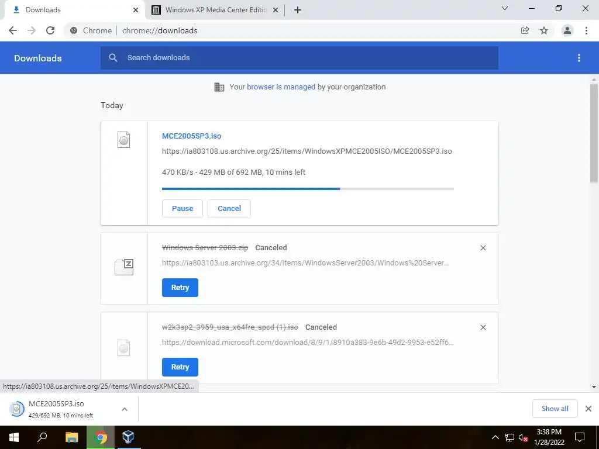Click the scrollbar down arrow
The width and height of the screenshot is (599, 449).
pos(594,387)
